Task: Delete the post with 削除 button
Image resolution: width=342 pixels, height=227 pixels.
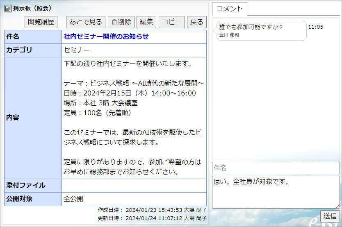Action: (121, 22)
